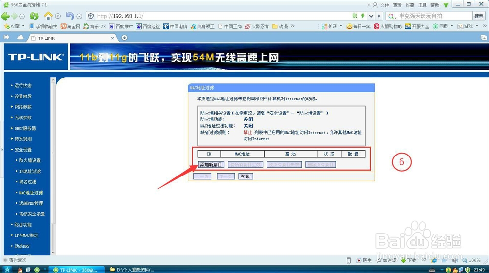Open the 手机收藏夹 bookmark
This screenshot has width=489, height=273.
click(x=43, y=26)
